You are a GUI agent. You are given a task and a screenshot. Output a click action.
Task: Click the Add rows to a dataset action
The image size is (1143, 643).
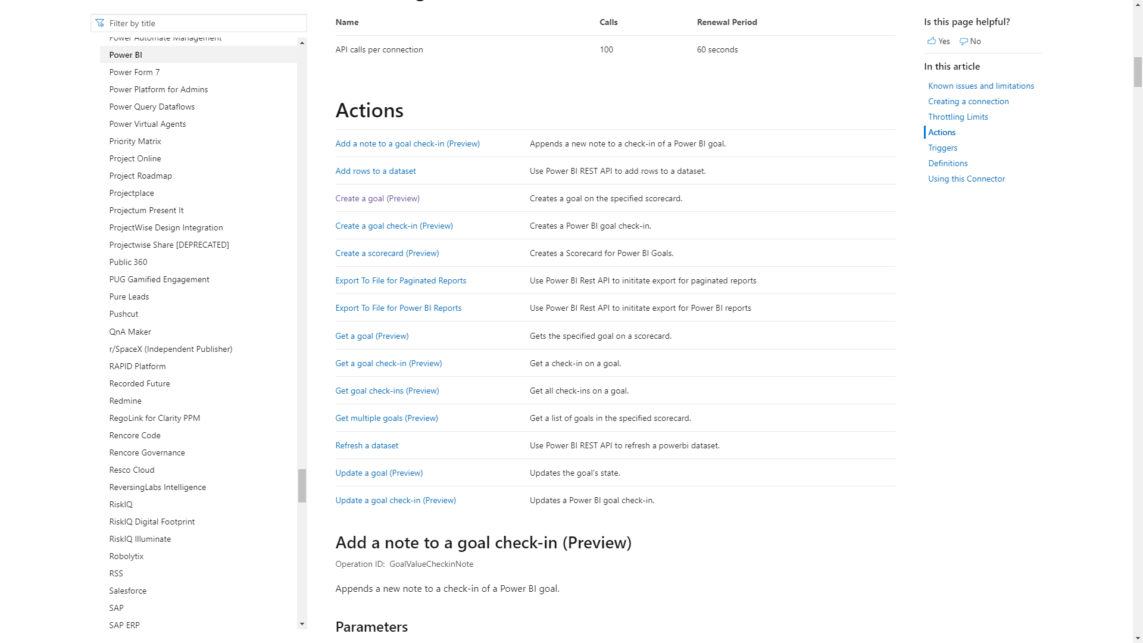tap(375, 171)
